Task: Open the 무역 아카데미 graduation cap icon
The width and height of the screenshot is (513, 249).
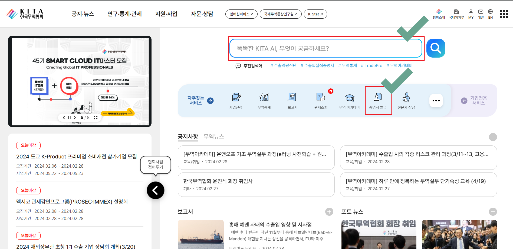Action: click(349, 101)
